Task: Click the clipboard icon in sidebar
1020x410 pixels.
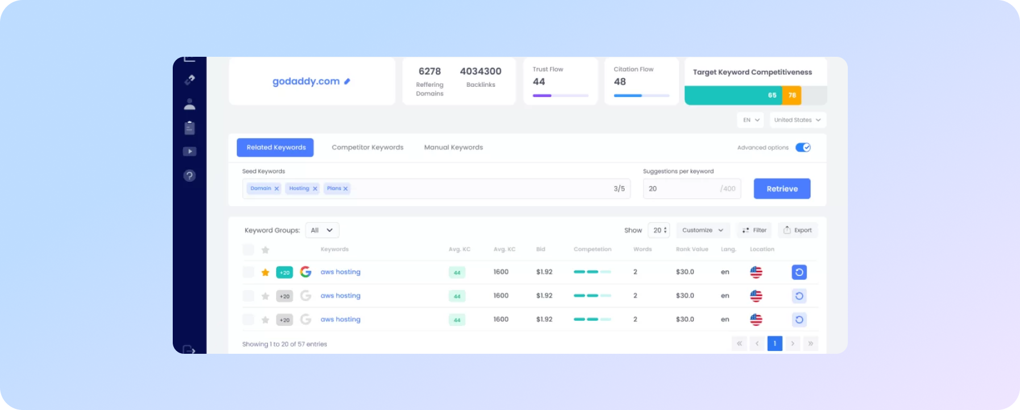Action: 190,128
